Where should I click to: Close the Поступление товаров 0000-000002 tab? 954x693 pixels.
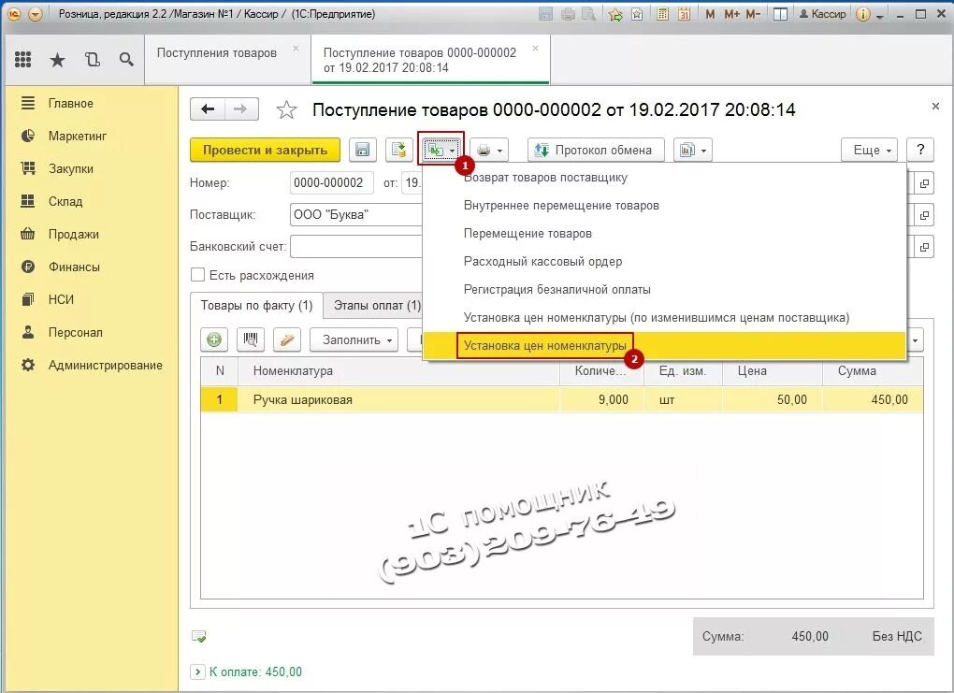tap(535, 48)
